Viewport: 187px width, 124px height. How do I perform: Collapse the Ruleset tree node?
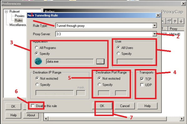pos(6,12)
